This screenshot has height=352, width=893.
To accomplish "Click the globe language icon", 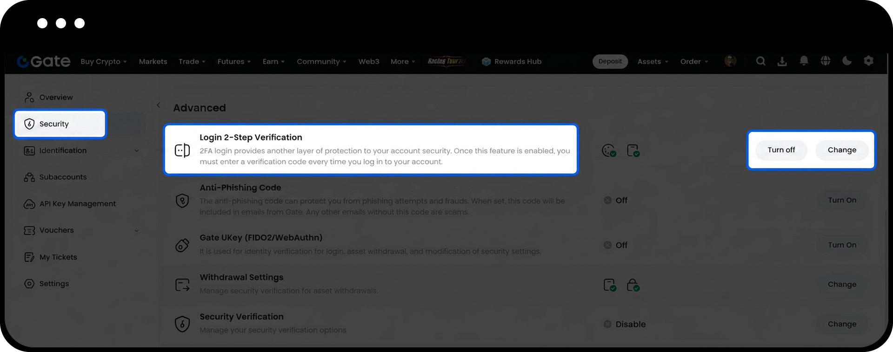I will 826,61.
